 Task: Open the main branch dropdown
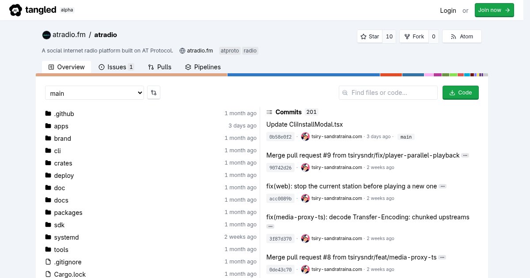click(95, 93)
